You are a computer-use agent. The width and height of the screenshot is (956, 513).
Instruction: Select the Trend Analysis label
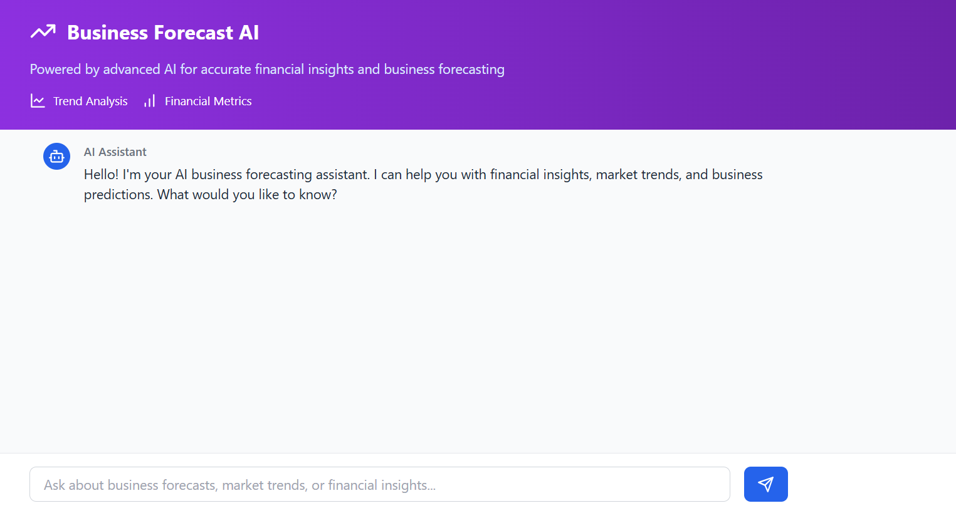[x=90, y=101]
